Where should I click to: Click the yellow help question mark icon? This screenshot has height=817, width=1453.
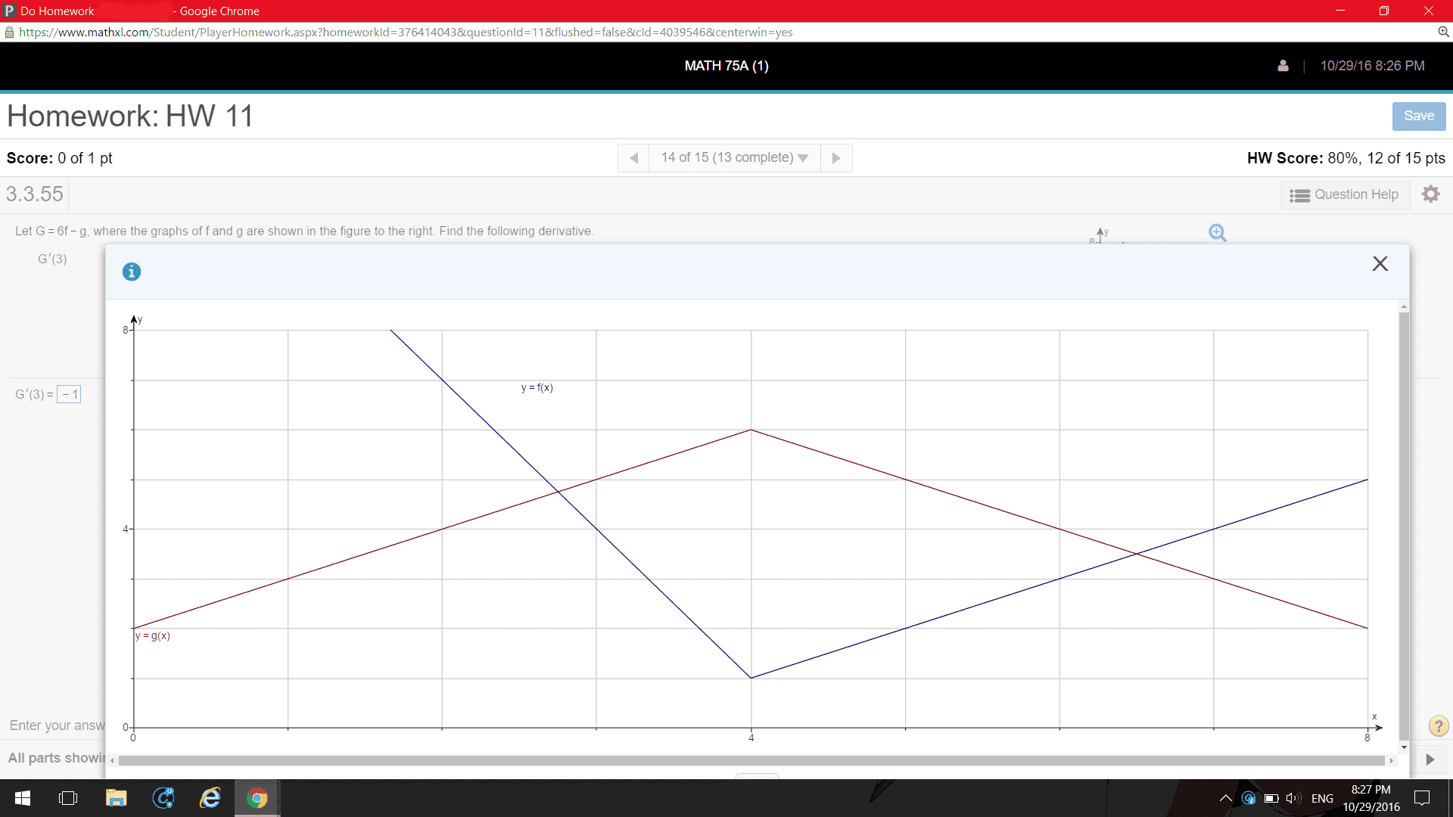[x=1438, y=726]
